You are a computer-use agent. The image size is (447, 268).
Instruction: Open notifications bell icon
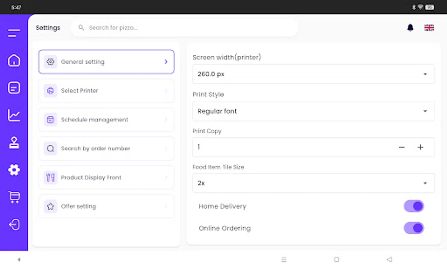point(410,28)
